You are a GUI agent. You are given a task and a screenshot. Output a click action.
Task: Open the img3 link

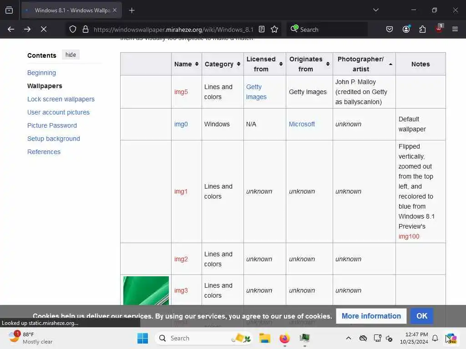(x=181, y=290)
